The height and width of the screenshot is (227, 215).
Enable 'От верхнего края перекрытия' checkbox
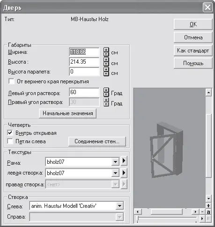[12, 81]
